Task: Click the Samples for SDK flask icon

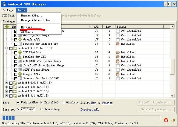Action: [x=20, y=57]
